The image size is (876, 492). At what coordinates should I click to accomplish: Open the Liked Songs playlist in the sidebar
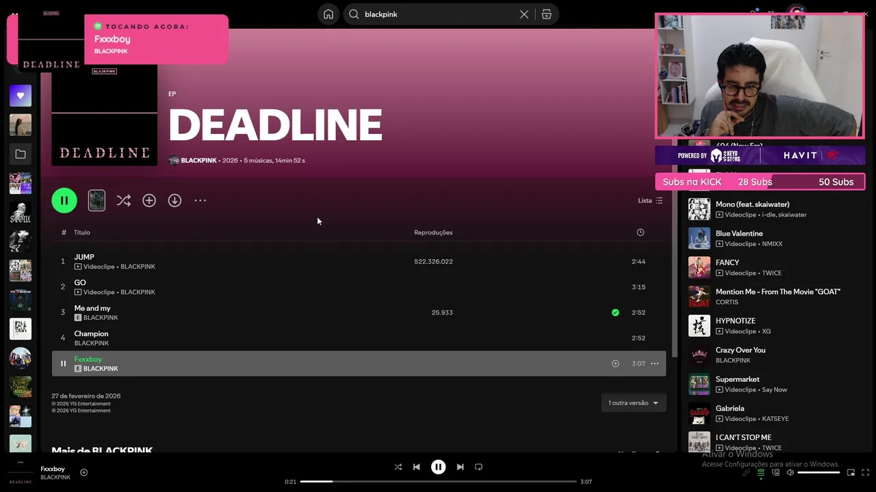tap(21, 96)
